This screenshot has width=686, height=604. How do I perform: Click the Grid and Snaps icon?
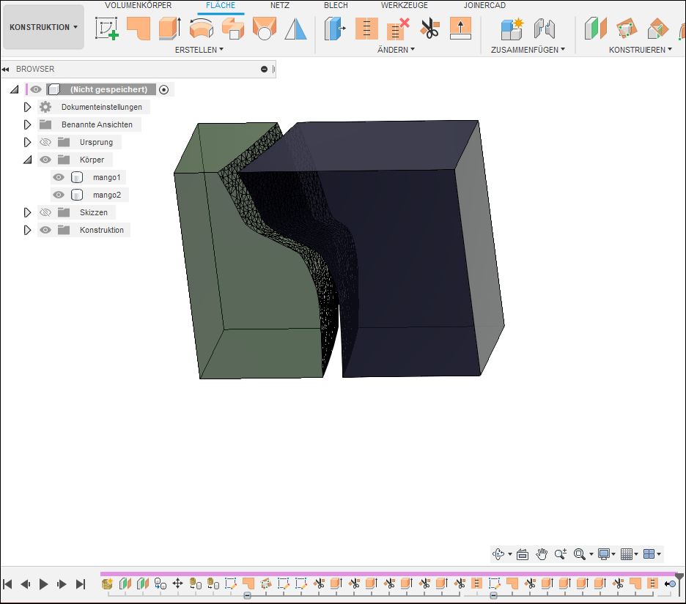pyautogui.click(x=627, y=554)
